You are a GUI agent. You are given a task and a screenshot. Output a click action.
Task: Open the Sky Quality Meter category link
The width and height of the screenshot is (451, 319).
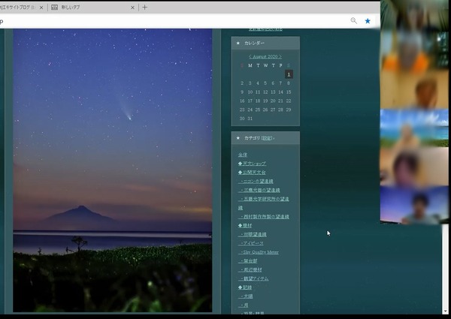point(259,252)
